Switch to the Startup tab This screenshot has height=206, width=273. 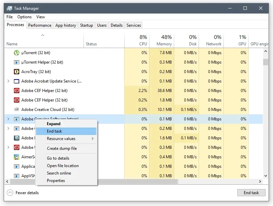87,25
